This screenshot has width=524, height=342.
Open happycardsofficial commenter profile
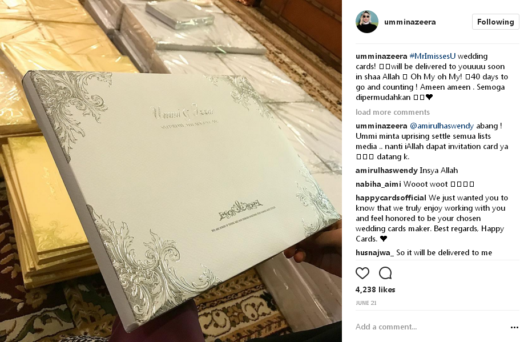pyautogui.click(x=390, y=198)
